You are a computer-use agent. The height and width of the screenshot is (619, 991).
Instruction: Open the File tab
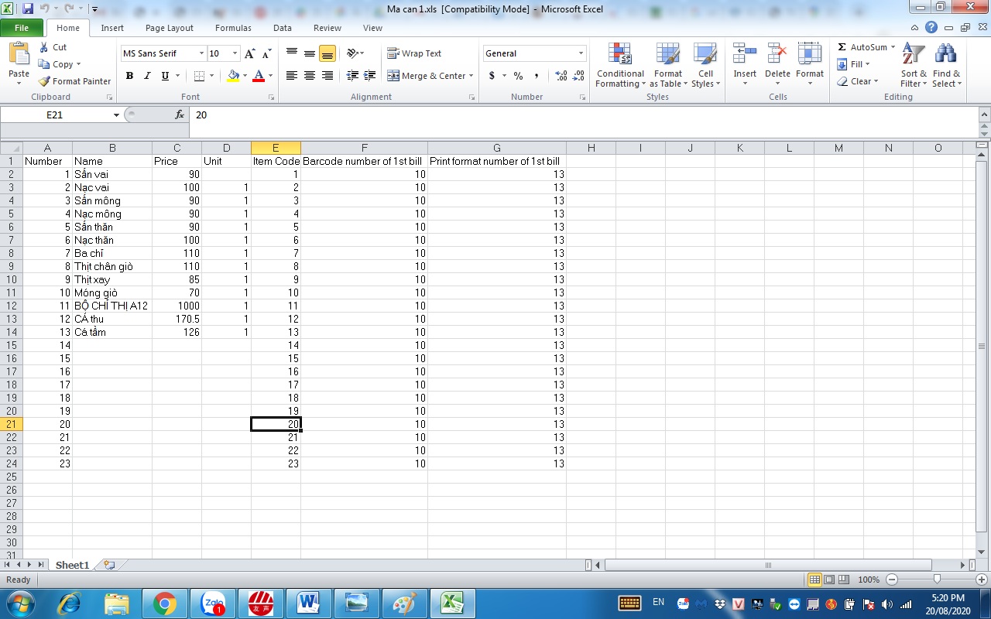point(22,28)
